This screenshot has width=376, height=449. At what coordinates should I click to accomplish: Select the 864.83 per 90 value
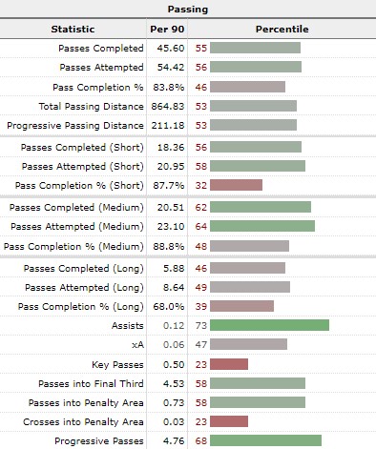pos(168,106)
